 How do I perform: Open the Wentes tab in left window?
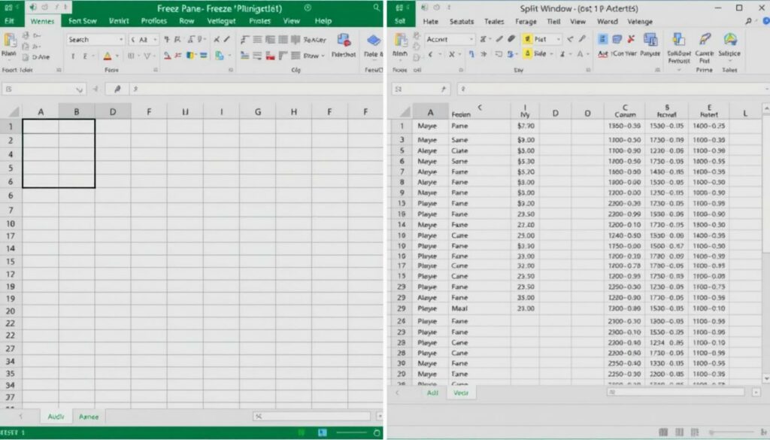click(42, 21)
